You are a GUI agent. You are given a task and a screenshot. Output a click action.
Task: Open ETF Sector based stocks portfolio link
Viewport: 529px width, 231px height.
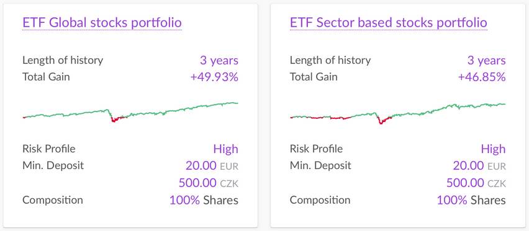(x=388, y=23)
